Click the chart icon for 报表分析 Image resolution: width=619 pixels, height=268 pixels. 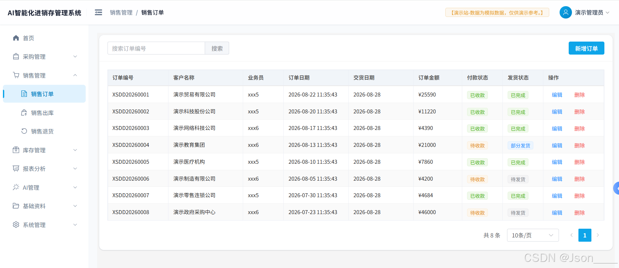click(16, 169)
